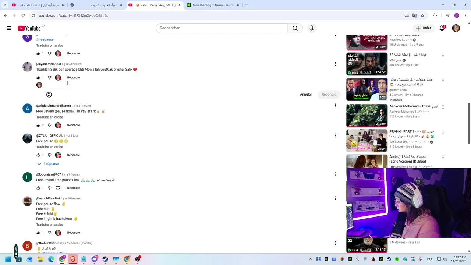
Task: Go back in the browser
Action: 6,15
